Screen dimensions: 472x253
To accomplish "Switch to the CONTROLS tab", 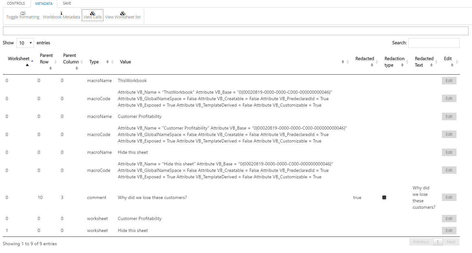I will (x=16, y=4).
